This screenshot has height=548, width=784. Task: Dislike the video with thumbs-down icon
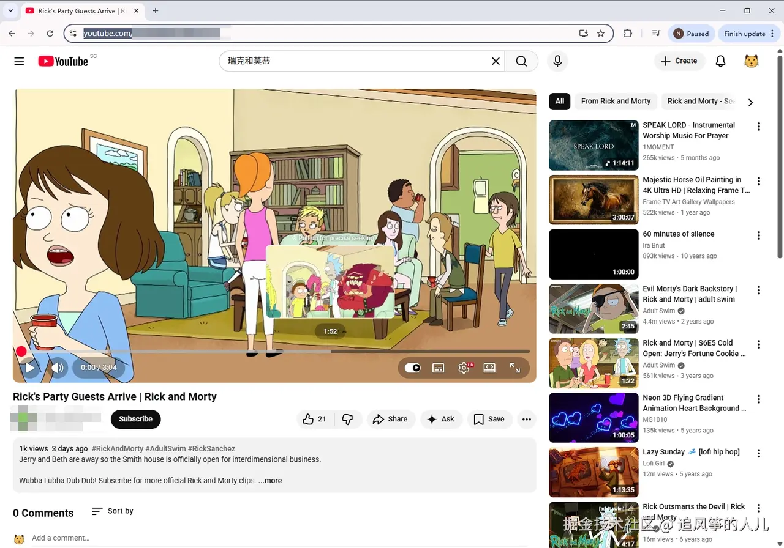347,419
